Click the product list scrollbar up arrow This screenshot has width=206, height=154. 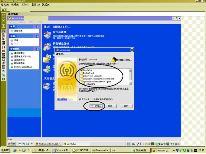tap(130, 70)
